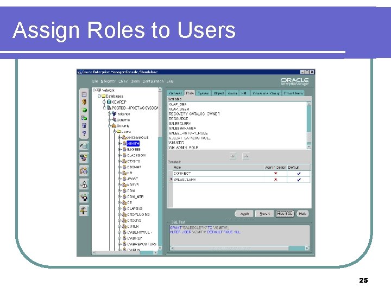Image resolution: width=391 pixels, height=293 pixels.
Task: Open the Tools menu
Action: pyautogui.click(x=135, y=81)
